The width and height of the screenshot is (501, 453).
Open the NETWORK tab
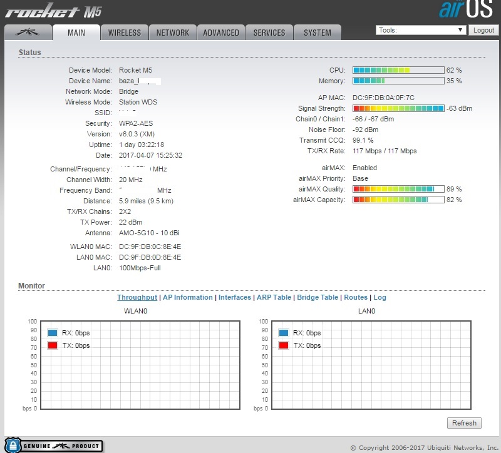[173, 33]
